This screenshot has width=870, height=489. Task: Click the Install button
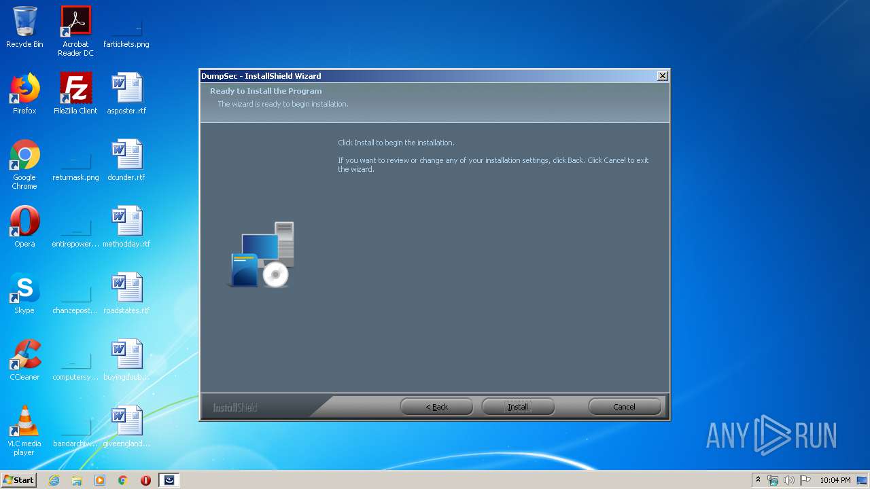[518, 407]
